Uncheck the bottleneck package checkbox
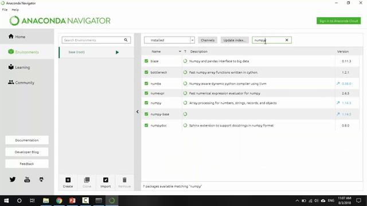Viewport: 367px width, 206px height. [x=146, y=72]
